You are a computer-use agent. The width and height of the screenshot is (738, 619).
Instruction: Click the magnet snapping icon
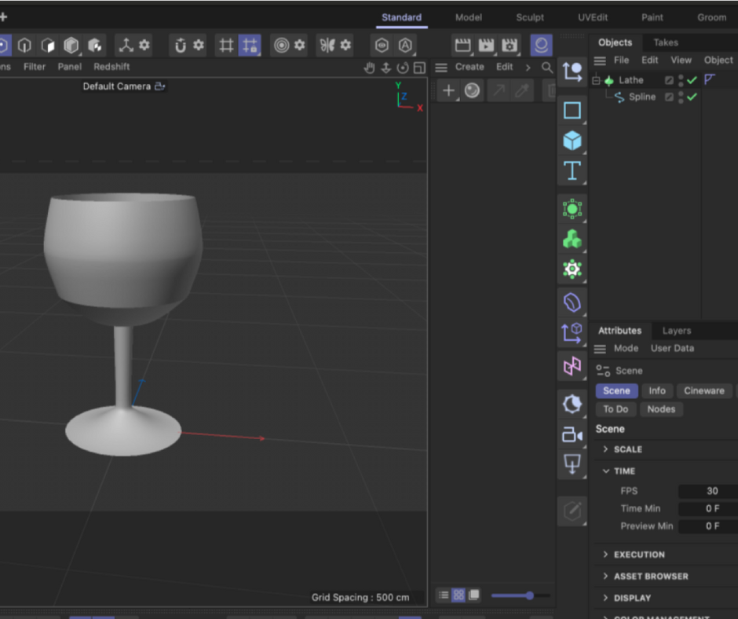point(180,46)
